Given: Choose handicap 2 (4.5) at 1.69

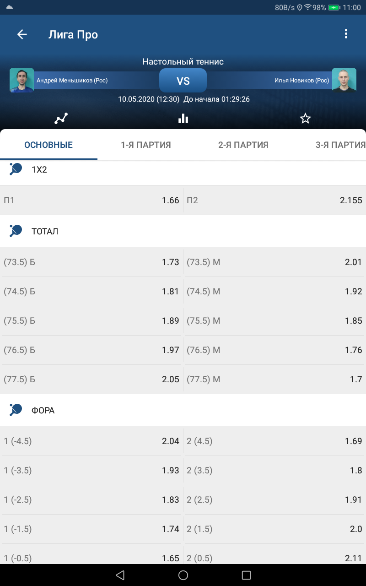Looking at the screenshot, I should tap(274, 441).
